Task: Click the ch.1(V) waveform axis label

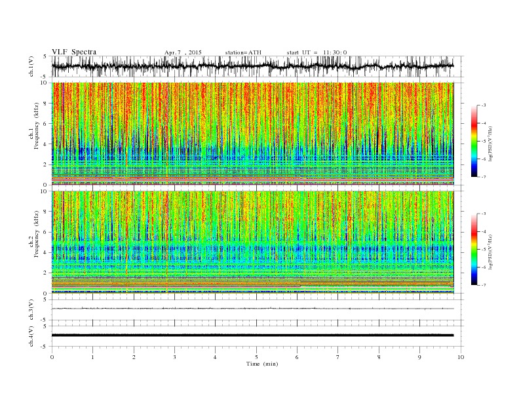Action: pyautogui.click(x=31, y=66)
